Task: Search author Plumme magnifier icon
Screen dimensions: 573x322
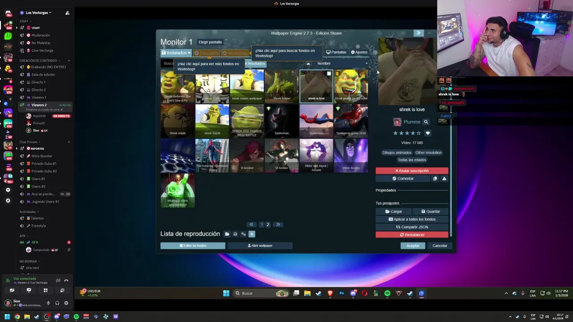Action: (x=426, y=122)
